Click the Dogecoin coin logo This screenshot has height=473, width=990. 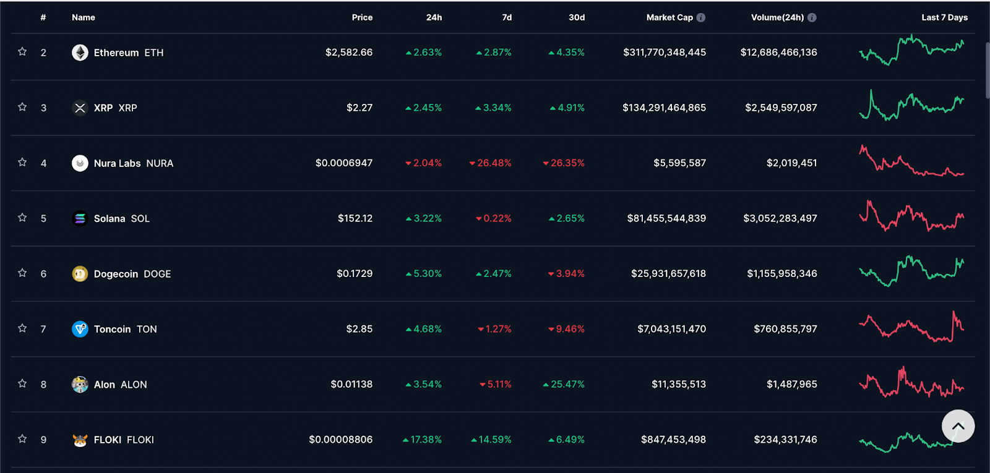tap(80, 274)
